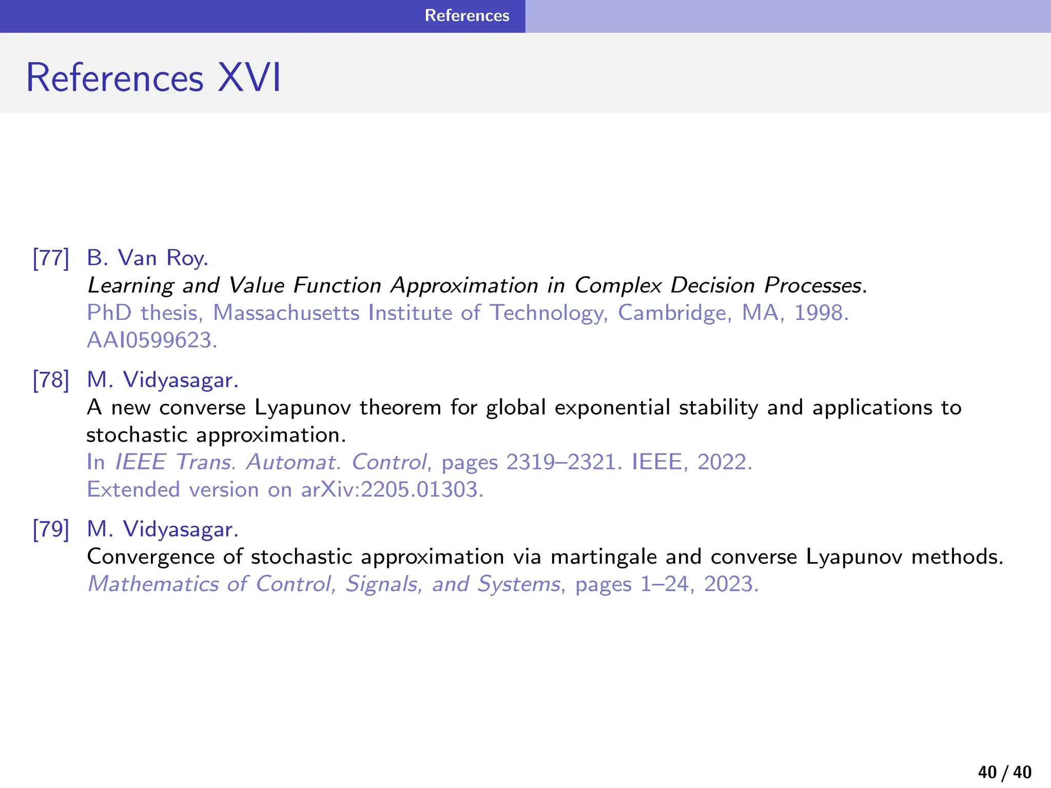Click the 'References XVI' slide title
This screenshot has height=788, width=1051.
pos(153,78)
